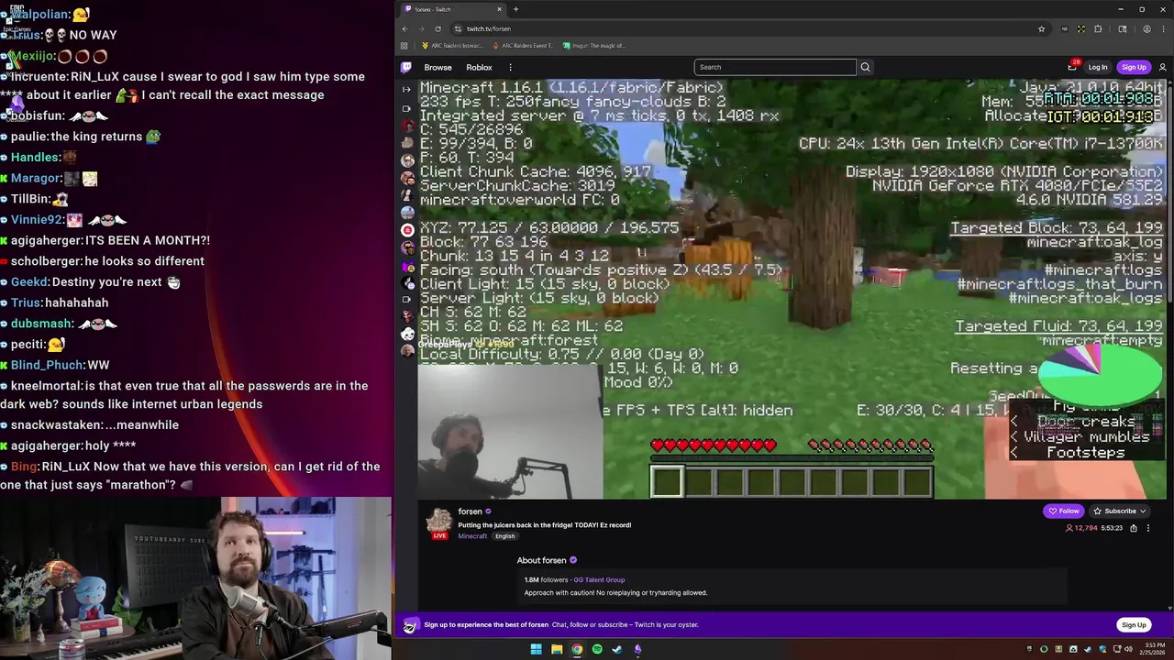Click the first camera icon in the sidebar
This screenshot has width=1174, height=660.
(x=407, y=108)
